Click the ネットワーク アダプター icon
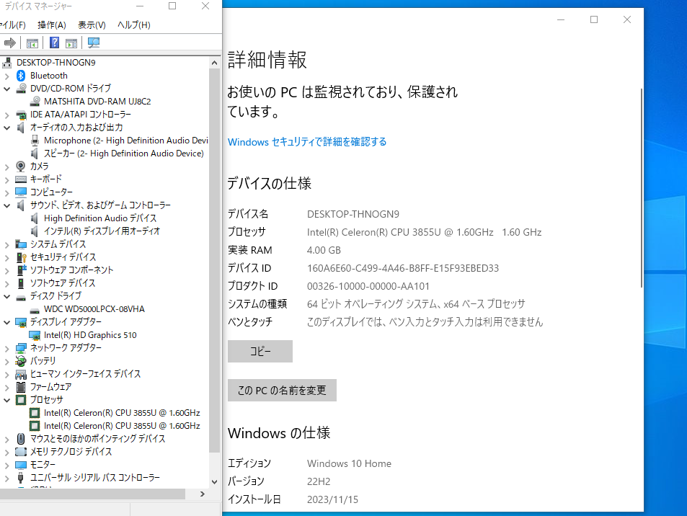The image size is (687, 516). pyautogui.click(x=21, y=348)
